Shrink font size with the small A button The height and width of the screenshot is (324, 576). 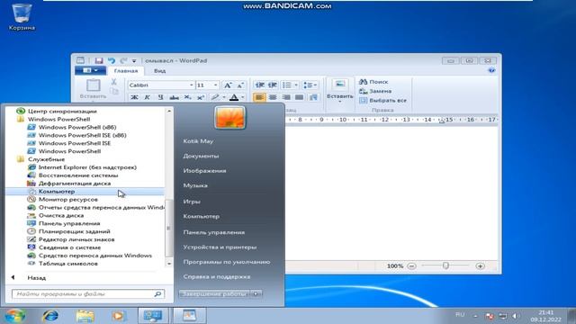(240, 85)
